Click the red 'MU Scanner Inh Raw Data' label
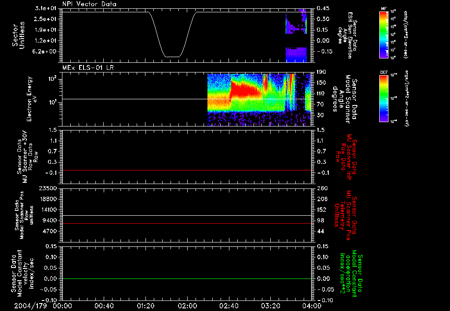 coord(346,157)
